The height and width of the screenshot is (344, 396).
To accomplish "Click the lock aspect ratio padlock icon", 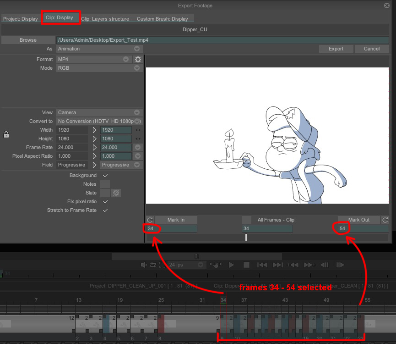I will 6,134.
